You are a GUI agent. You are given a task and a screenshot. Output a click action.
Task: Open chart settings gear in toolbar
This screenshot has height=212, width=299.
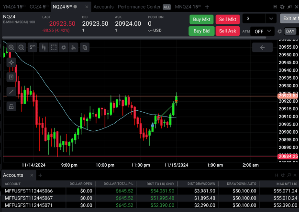tap(64, 47)
